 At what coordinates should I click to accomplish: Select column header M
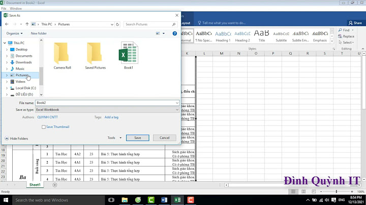(x=221, y=53)
